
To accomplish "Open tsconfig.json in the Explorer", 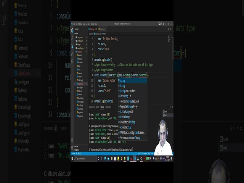I will coord(80,87).
